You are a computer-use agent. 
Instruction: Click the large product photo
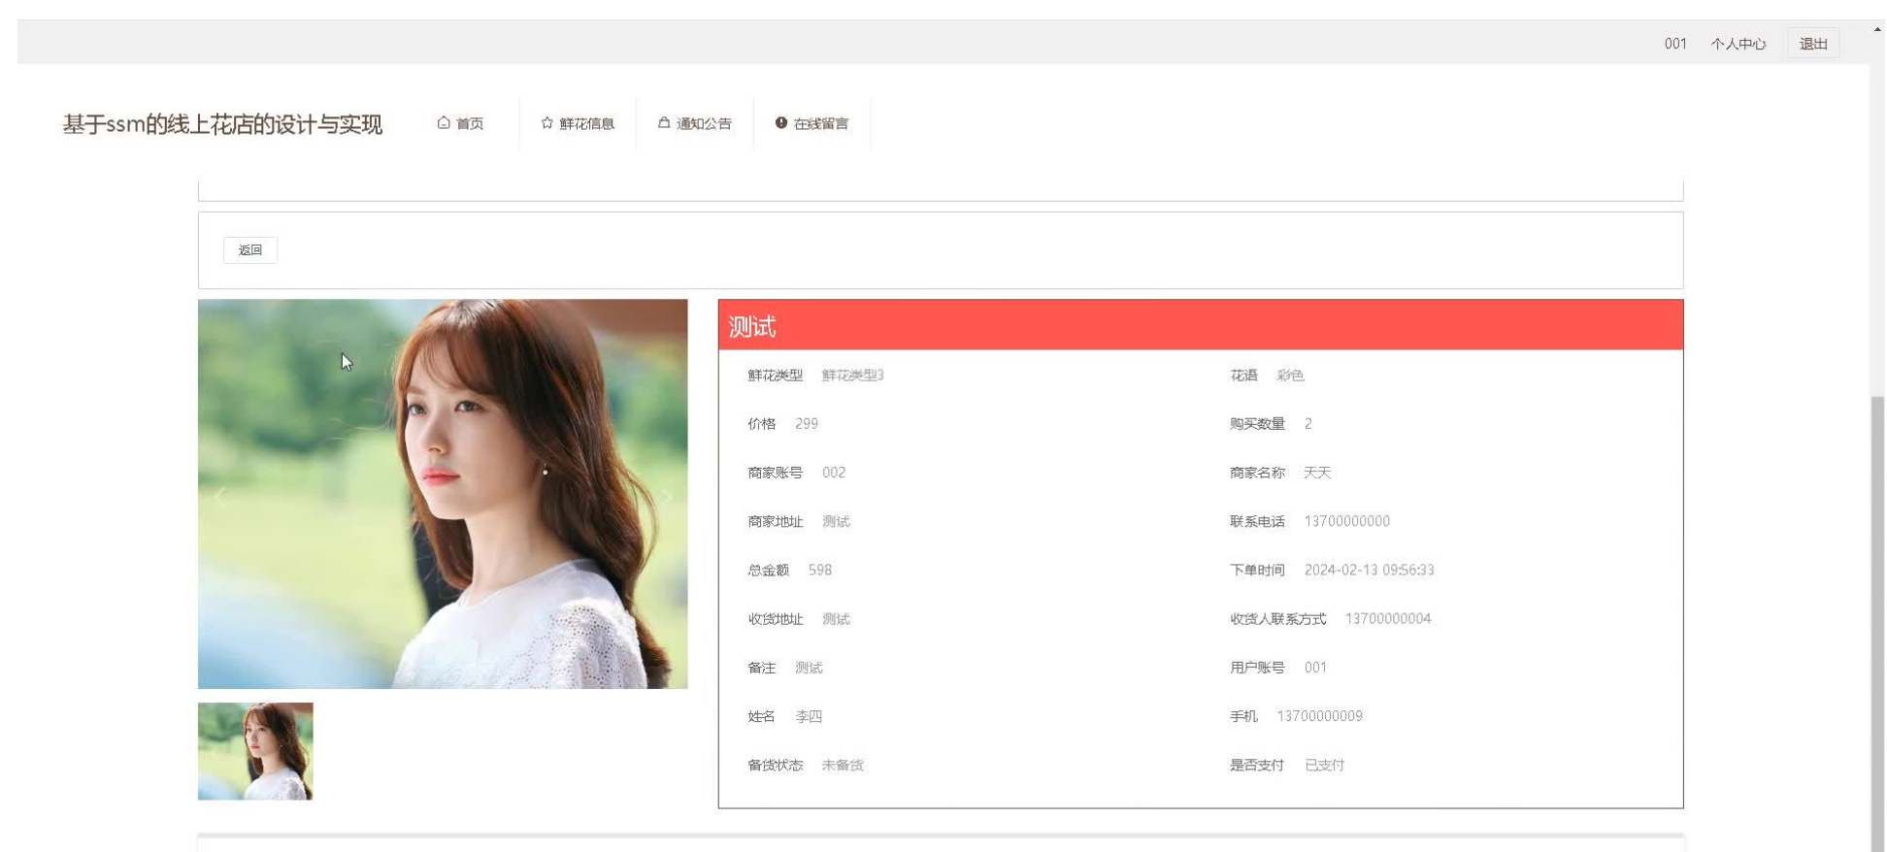click(x=443, y=494)
